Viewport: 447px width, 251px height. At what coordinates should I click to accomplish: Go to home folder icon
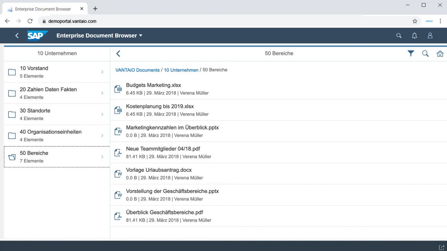point(440,54)
